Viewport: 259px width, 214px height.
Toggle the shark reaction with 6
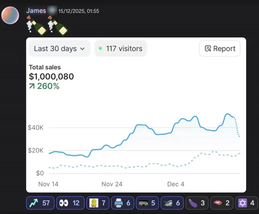click(x=172, y=203)
